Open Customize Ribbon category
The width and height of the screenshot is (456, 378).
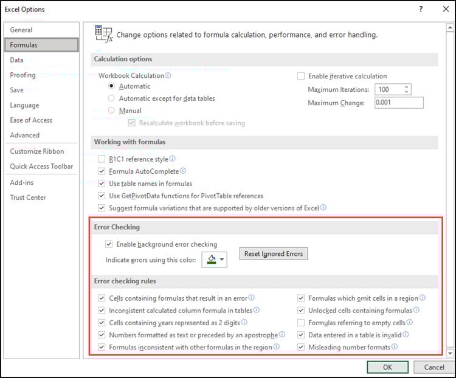coord(41,151)
